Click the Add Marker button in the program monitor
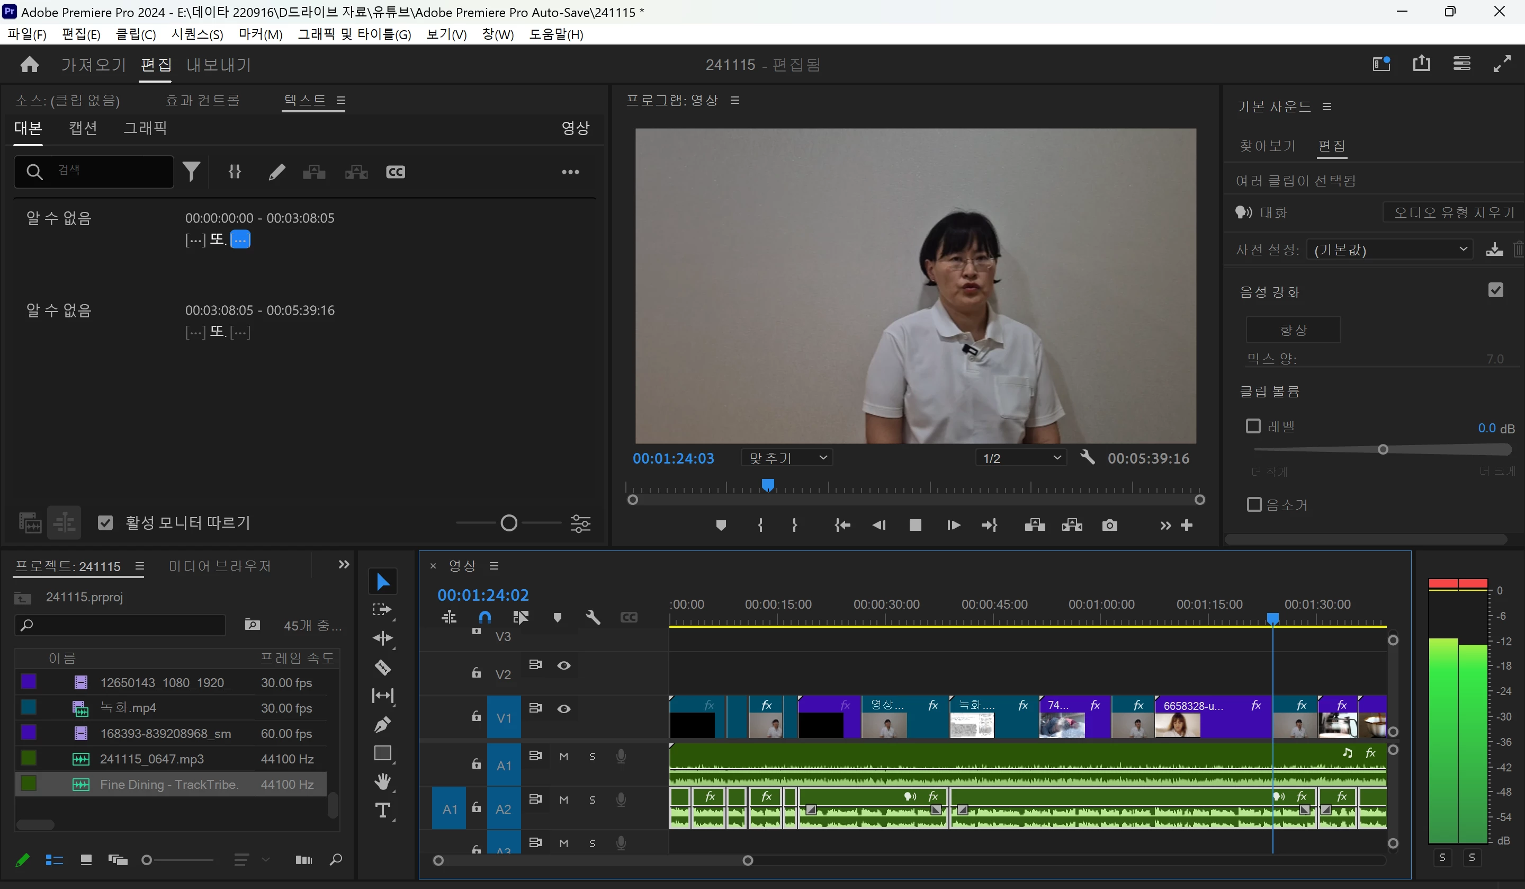Screen dimensions: 1525x889 (x=720, y=525)
